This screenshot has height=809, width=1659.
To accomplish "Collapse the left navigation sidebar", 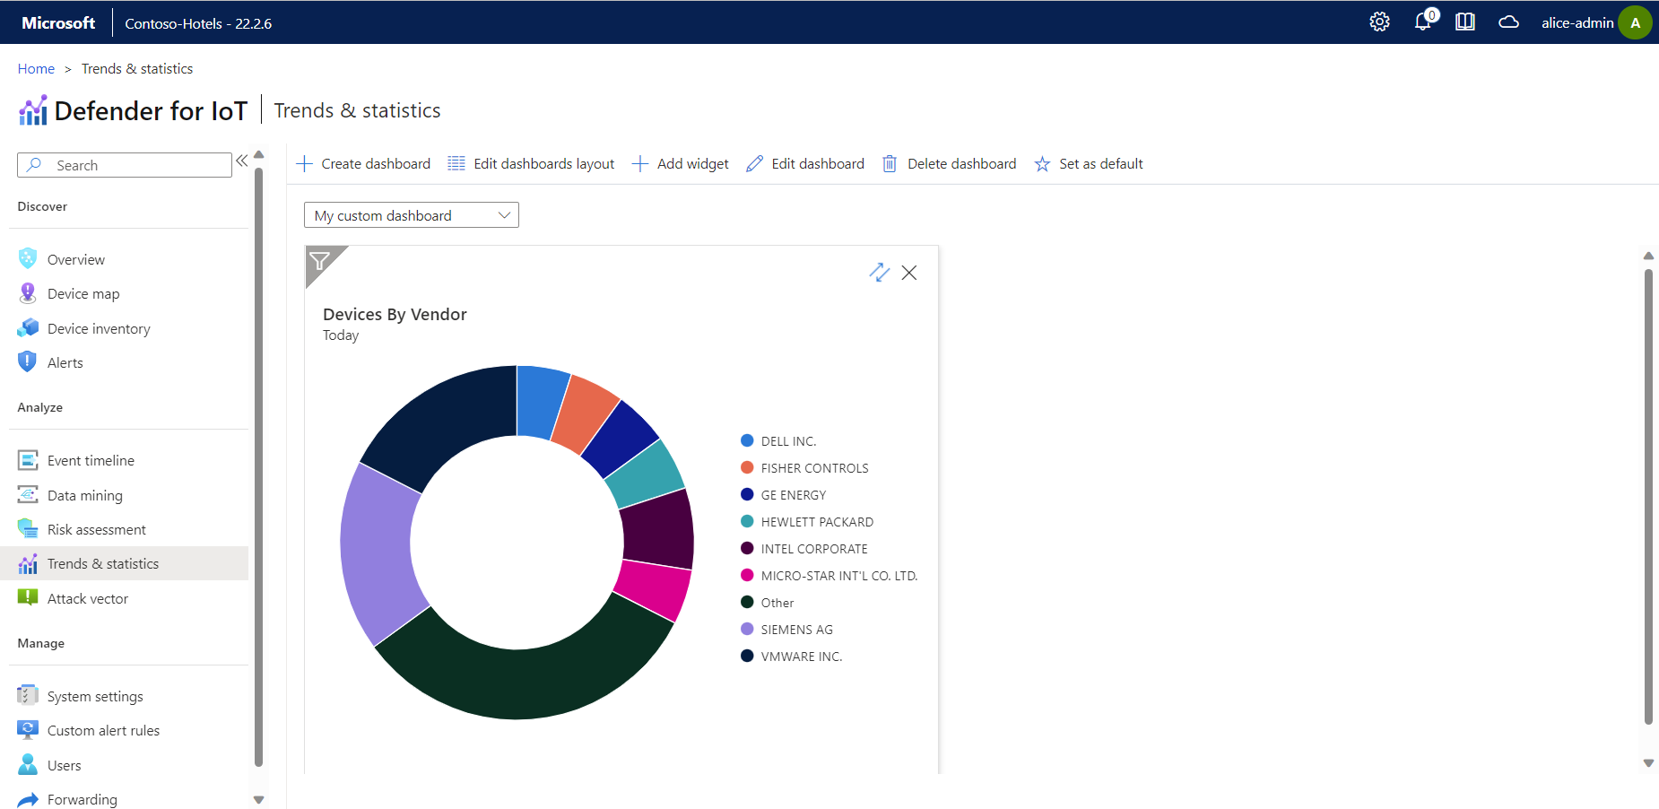I will pyautogui.click(x=241, y=161).
